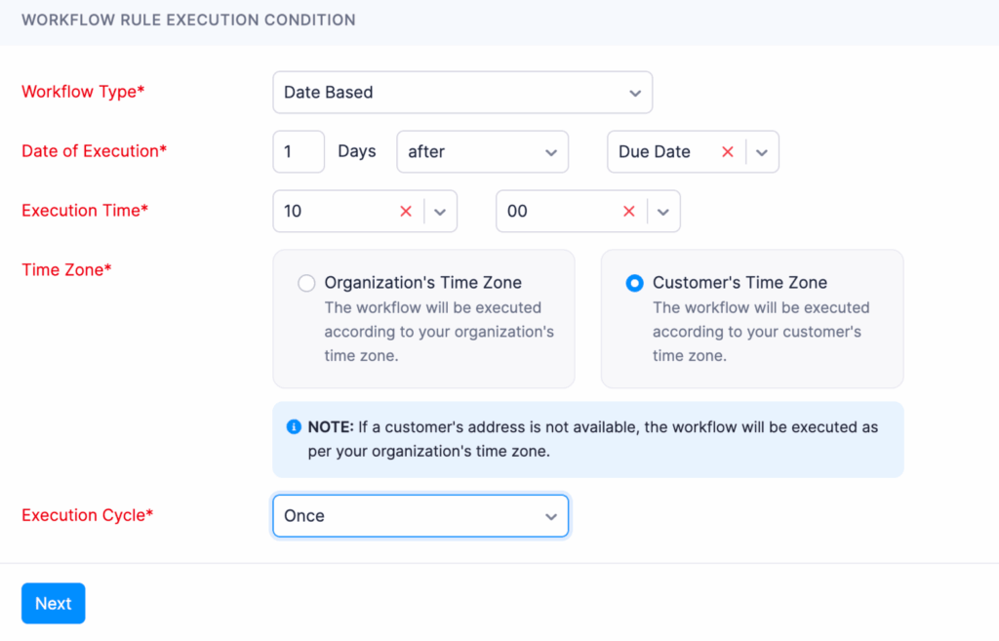Choose the Organization's Time Zone description card
999x641 pixels.
pos(423,319)
